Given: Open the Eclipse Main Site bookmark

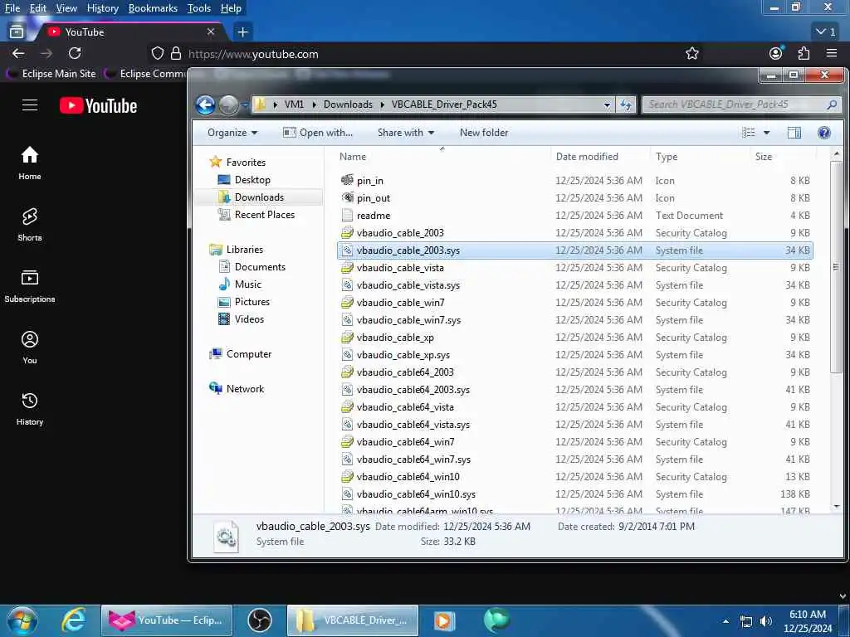Looking at the screenshot, I should pyautogui.click(x=51, y=74).
